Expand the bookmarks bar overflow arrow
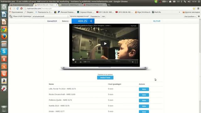201x113 pixels. point(179,12)
